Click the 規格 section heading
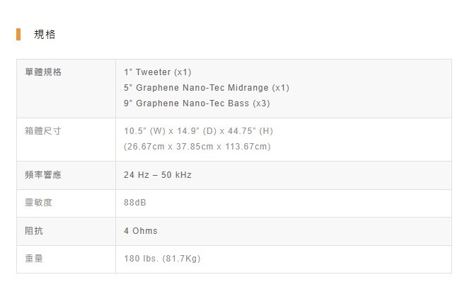The width and height of the screenshot is (462, 287). click(45, 34)
